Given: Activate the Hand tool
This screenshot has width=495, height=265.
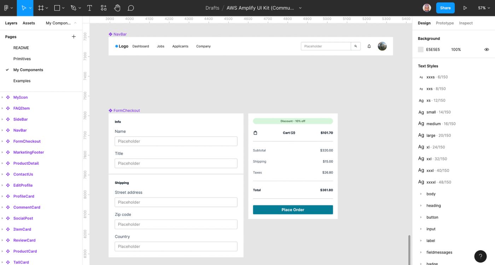Looking at the screenshot, I should pos(117,8).
